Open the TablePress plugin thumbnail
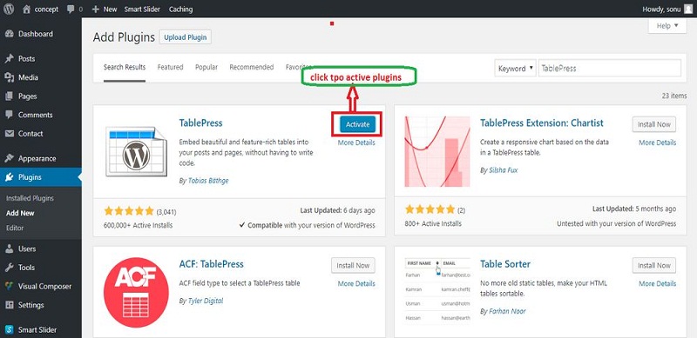 [136, 152]
